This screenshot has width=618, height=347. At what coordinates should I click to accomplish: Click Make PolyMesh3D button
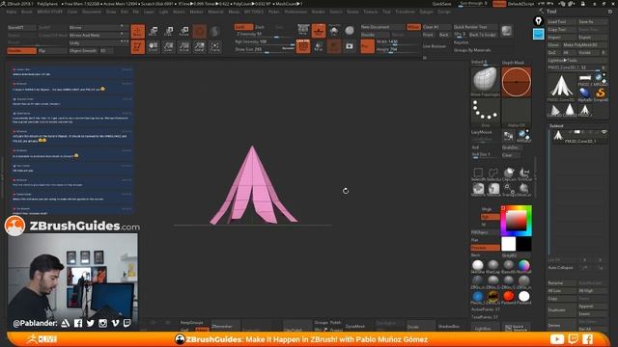[x=585, y=45]
